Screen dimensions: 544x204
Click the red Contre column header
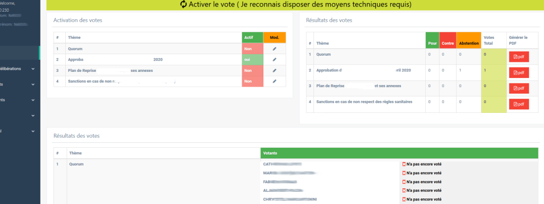tap(447, 40)
